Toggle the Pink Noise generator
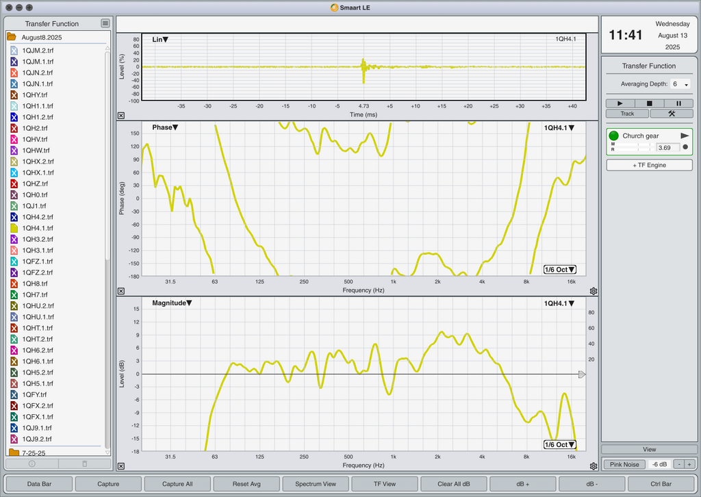This screenshot has width=701, height=497. point(624,464)
